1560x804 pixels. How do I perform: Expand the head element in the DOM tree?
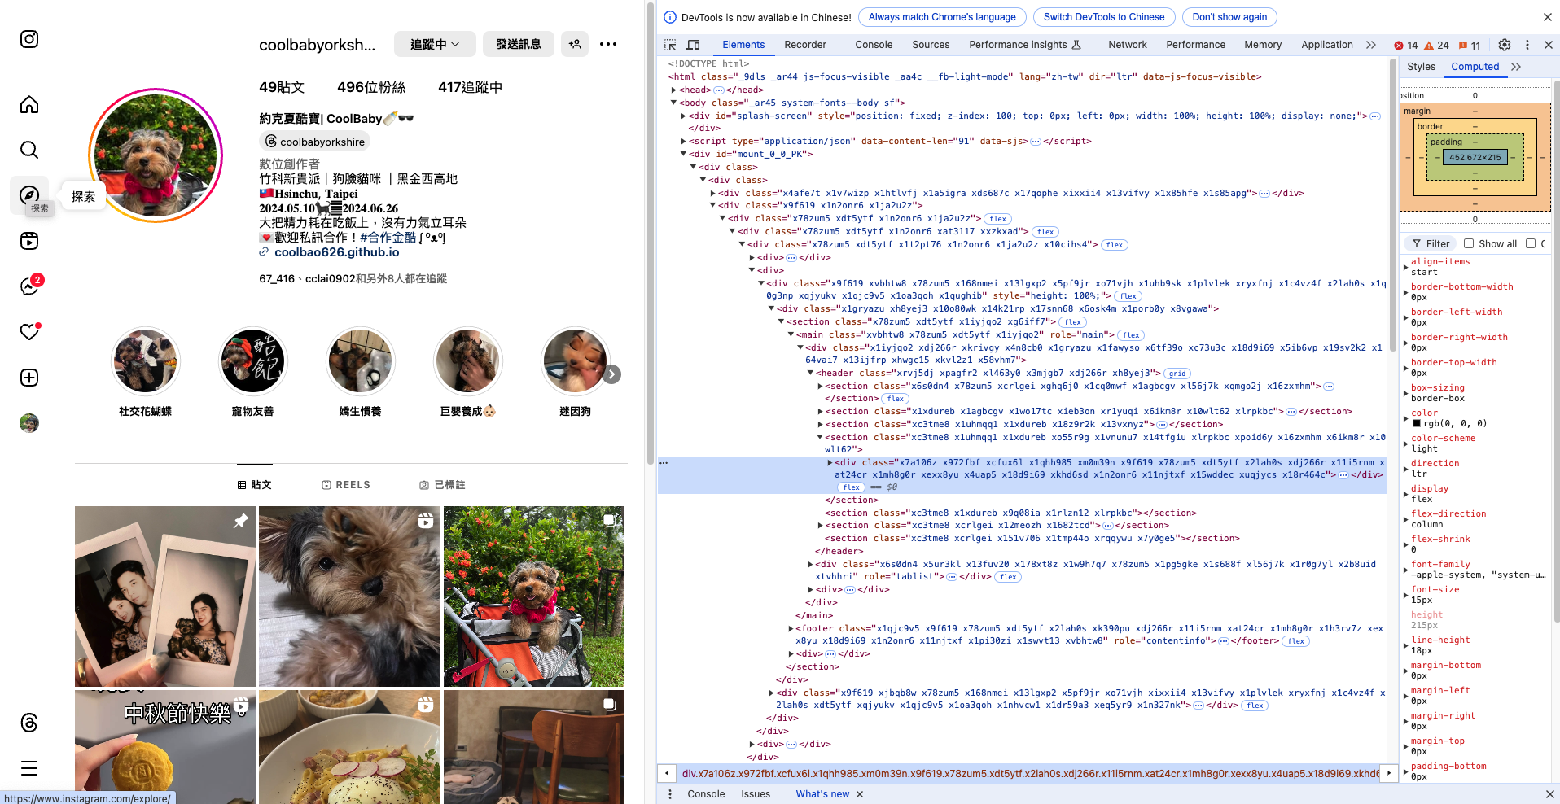pyautogui.click(x=674, y=90)
